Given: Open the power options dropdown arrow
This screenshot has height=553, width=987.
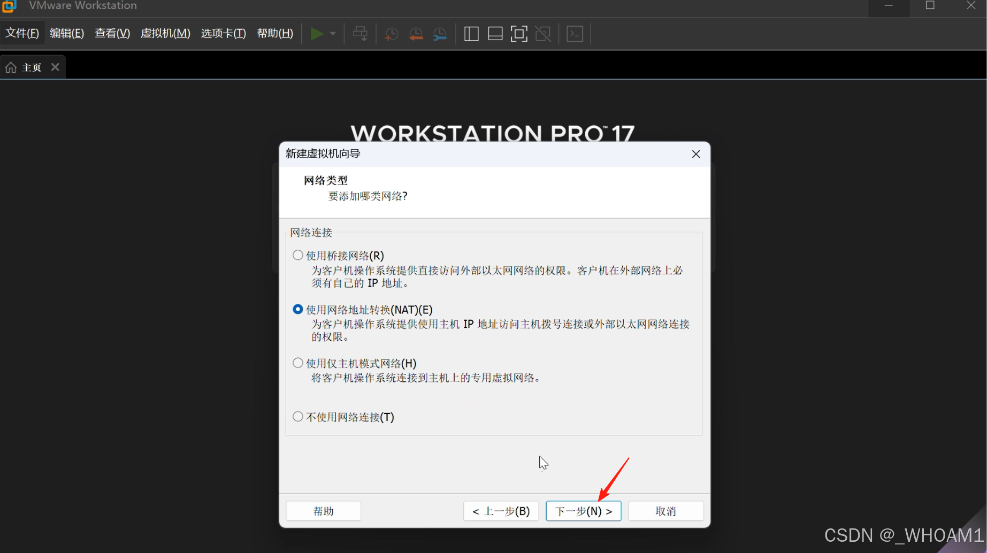Looking at the screenshot, I should coord(333,34).
